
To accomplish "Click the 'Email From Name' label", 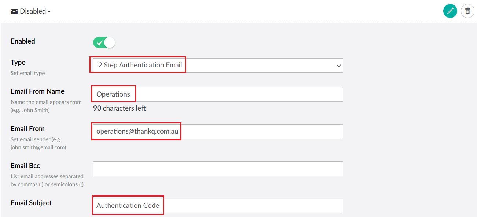I will click(37, 91).
